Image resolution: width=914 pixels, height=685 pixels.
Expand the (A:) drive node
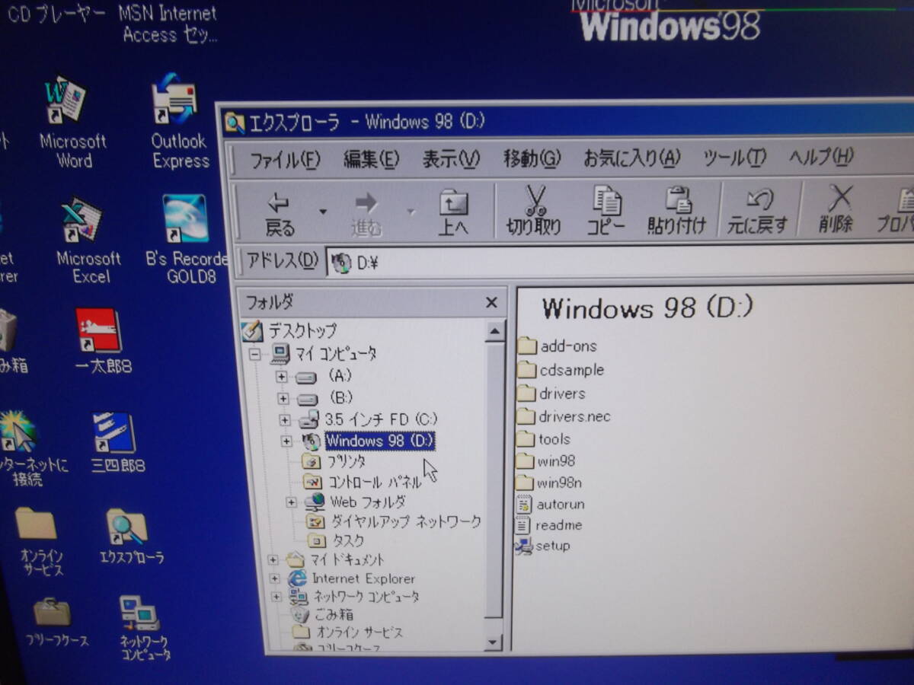(x=283, y=377)
